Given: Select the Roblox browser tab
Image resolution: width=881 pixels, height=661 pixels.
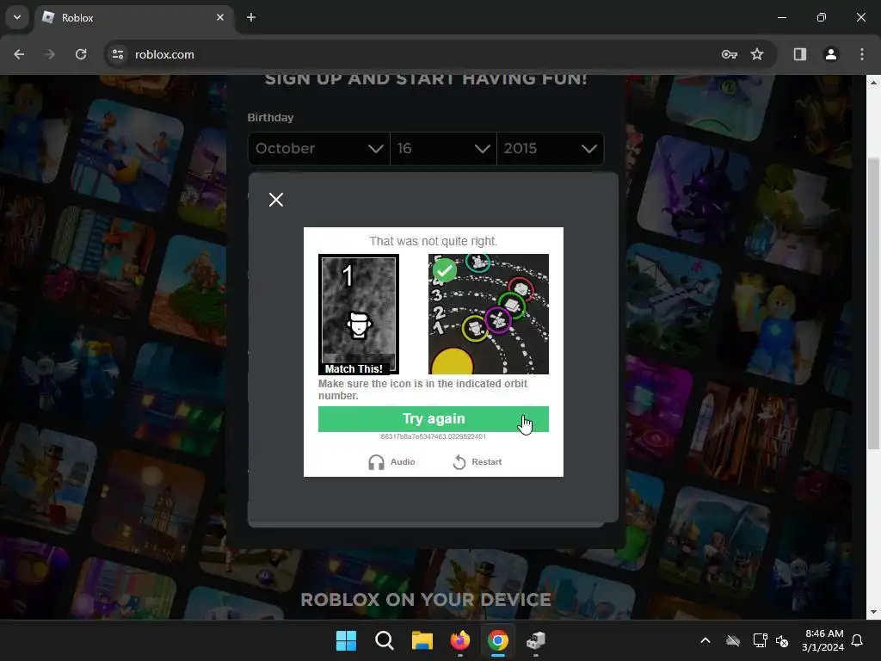Looking at the screenshot, I should pos(135,17).
